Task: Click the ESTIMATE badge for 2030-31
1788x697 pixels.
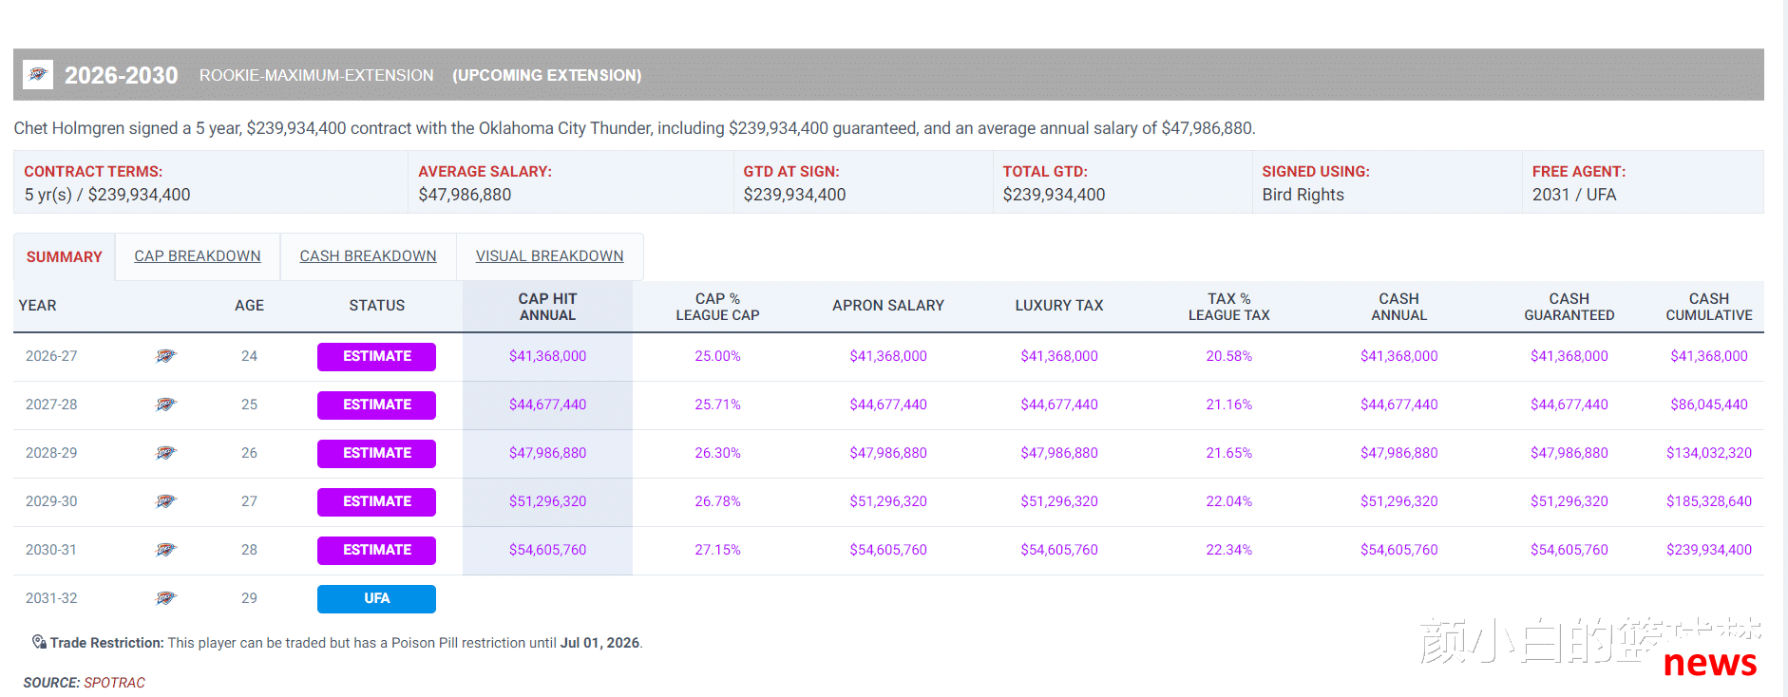Action: point(376,550)
